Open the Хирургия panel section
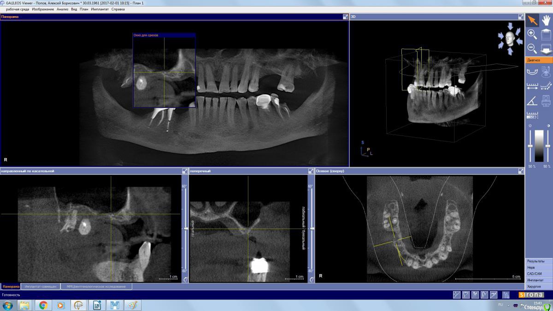 (539, 287)
